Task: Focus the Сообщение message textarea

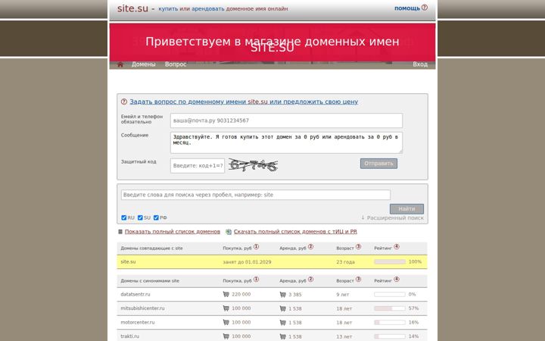Action: [286, 142]
